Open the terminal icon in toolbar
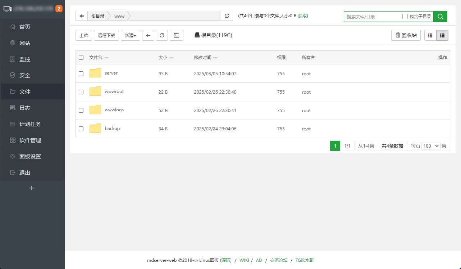The height and width of the screenshot is (269, 461). (x=176, y=35)
